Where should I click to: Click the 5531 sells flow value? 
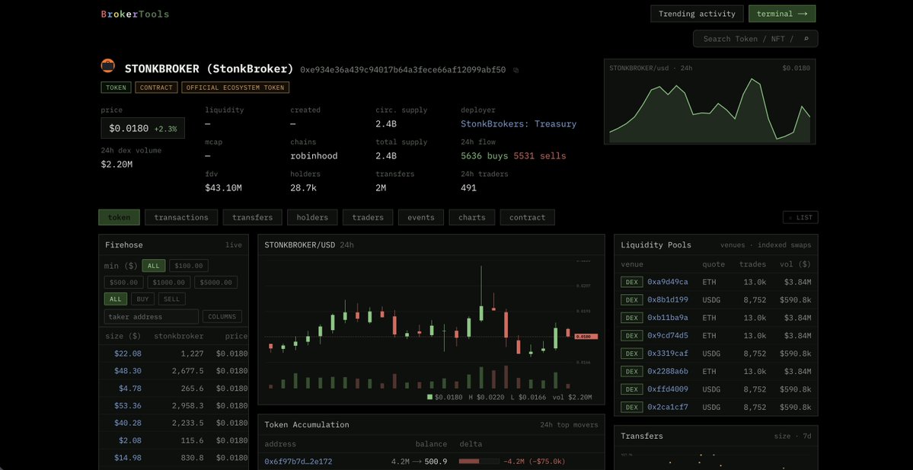click(540, 156)
